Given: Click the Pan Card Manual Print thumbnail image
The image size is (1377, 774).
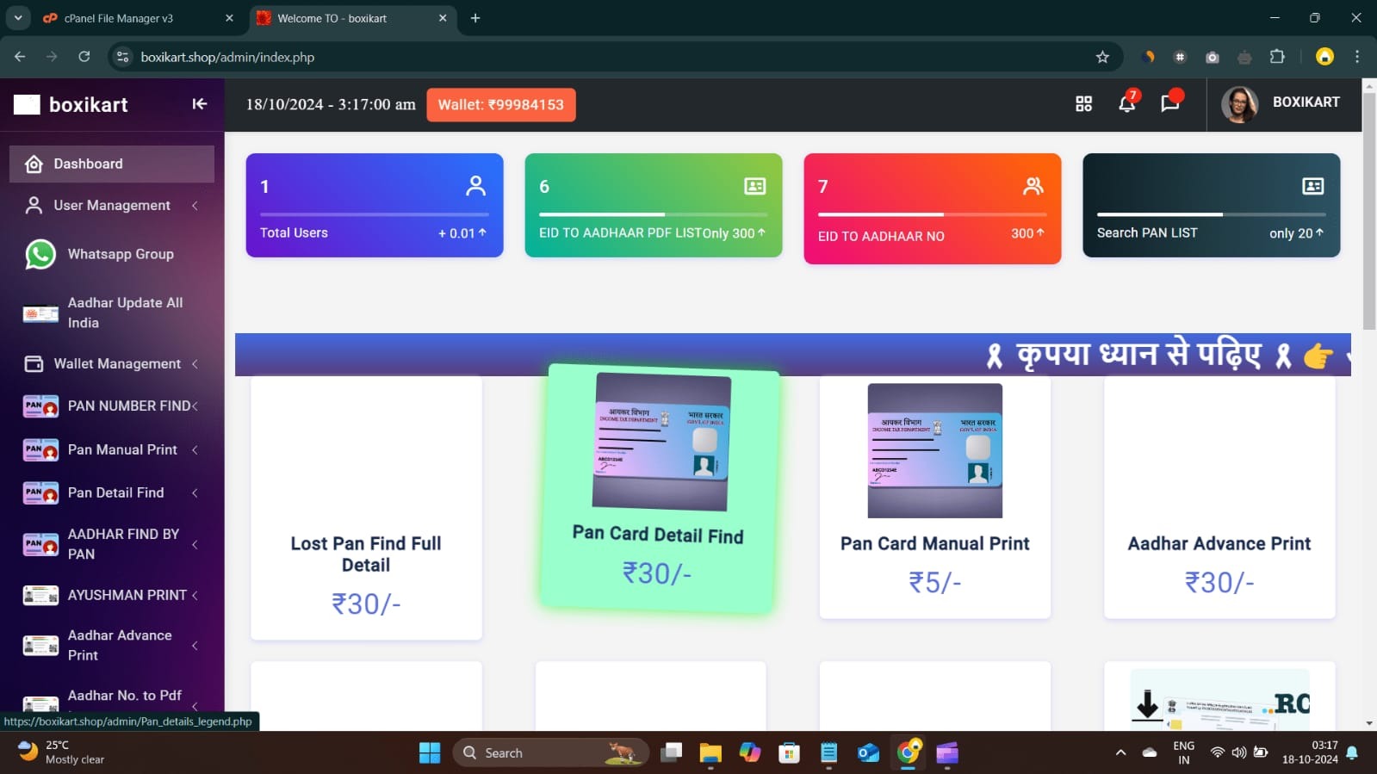Looking at the screenshot, I should tap(935, 450).
